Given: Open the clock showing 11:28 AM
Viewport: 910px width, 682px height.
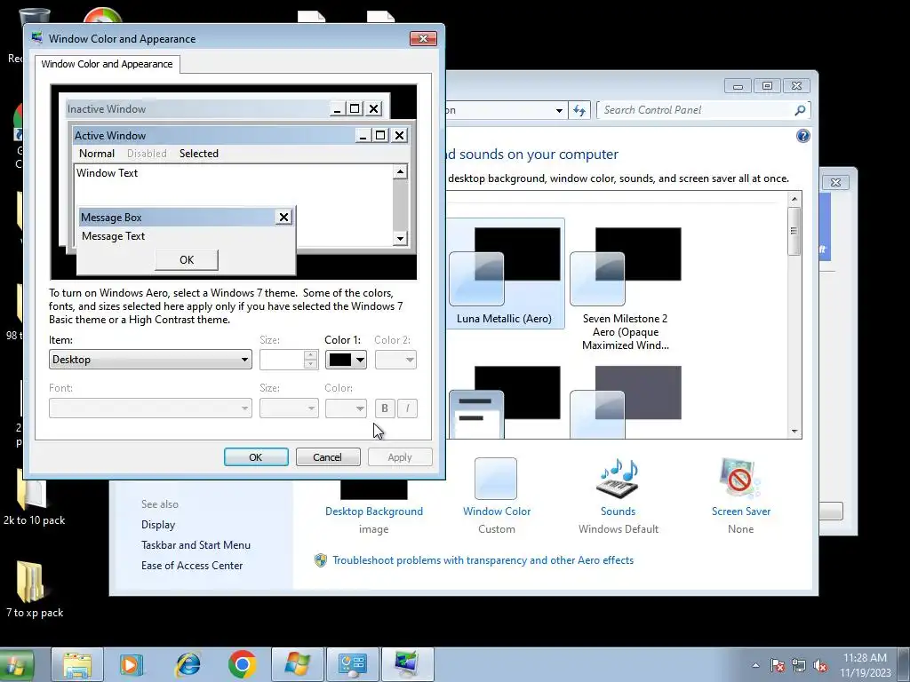Looking at the screenshot, I should click(x=865, y=665).
